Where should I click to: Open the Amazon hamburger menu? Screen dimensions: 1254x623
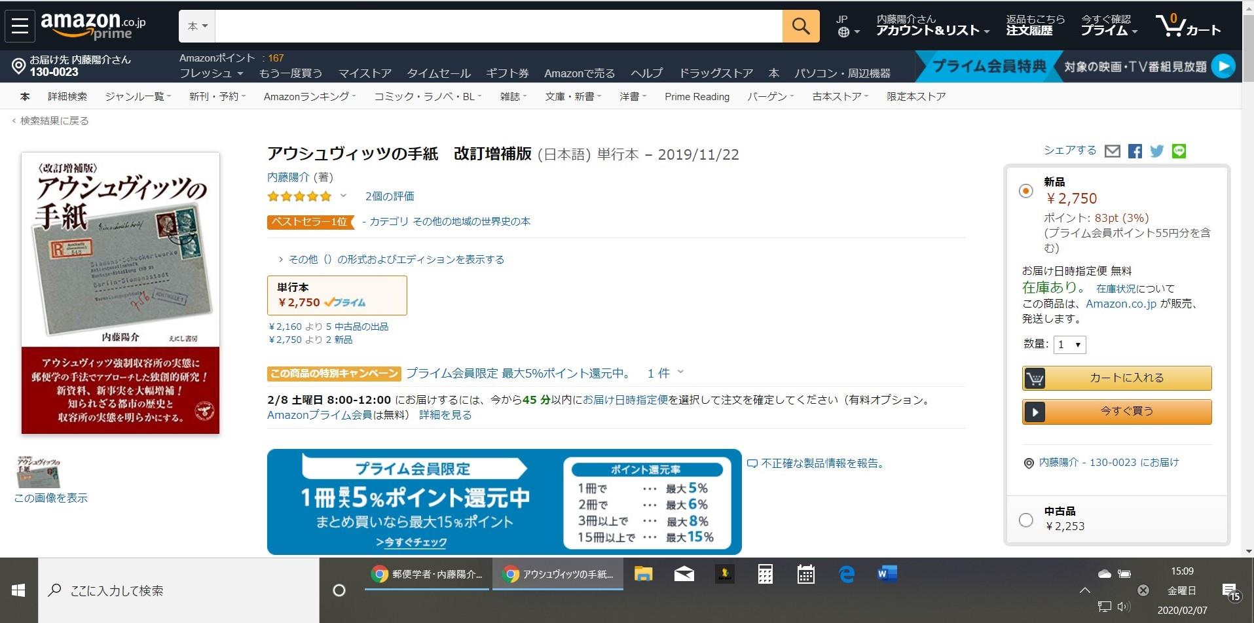point(20,26)
